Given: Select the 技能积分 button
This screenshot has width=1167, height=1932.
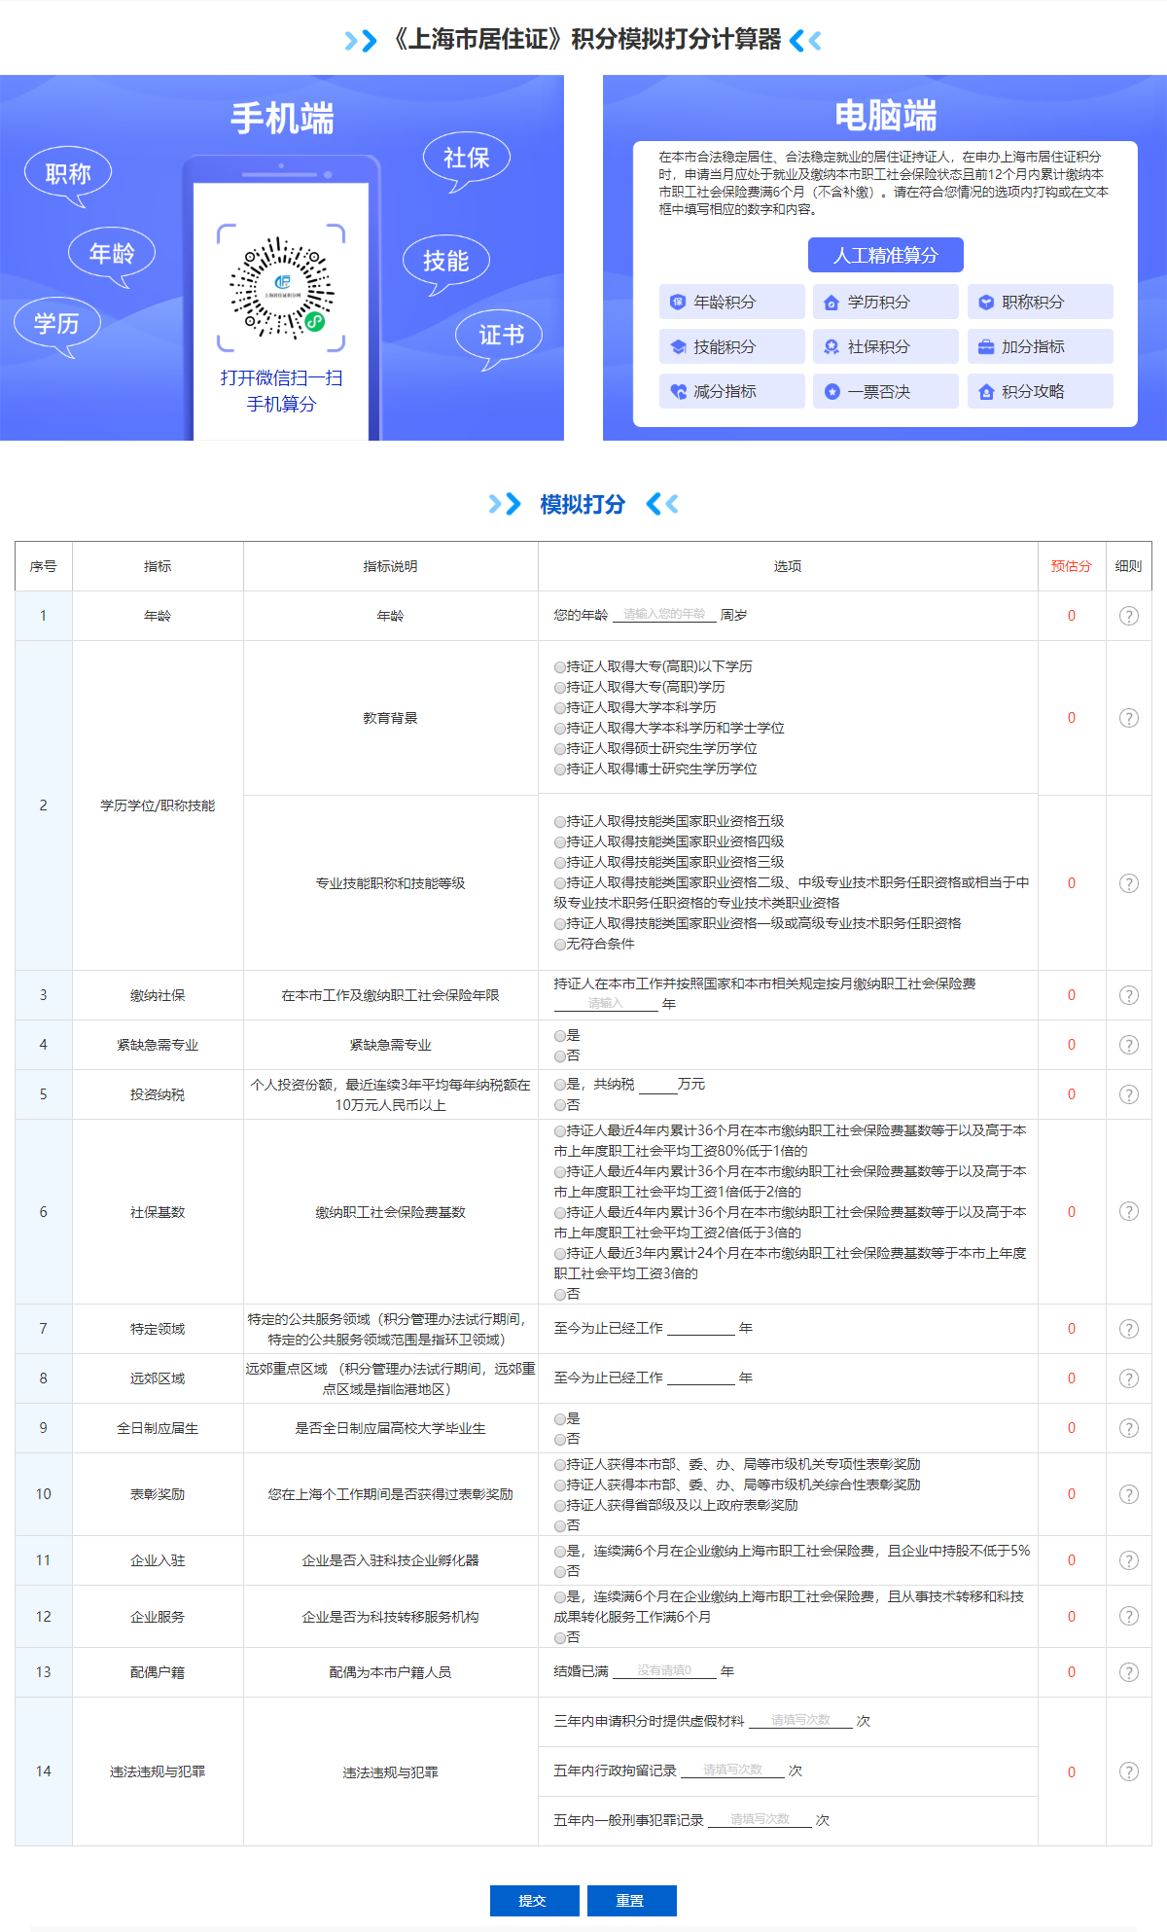Looking at the screenshot, I should click(x=732, y=346).
